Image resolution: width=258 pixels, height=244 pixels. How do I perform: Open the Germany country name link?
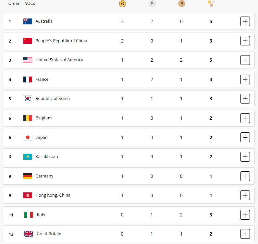coord(44,176)
